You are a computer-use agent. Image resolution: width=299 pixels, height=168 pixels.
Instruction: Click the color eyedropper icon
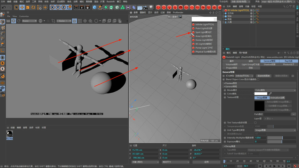(270, 94)
